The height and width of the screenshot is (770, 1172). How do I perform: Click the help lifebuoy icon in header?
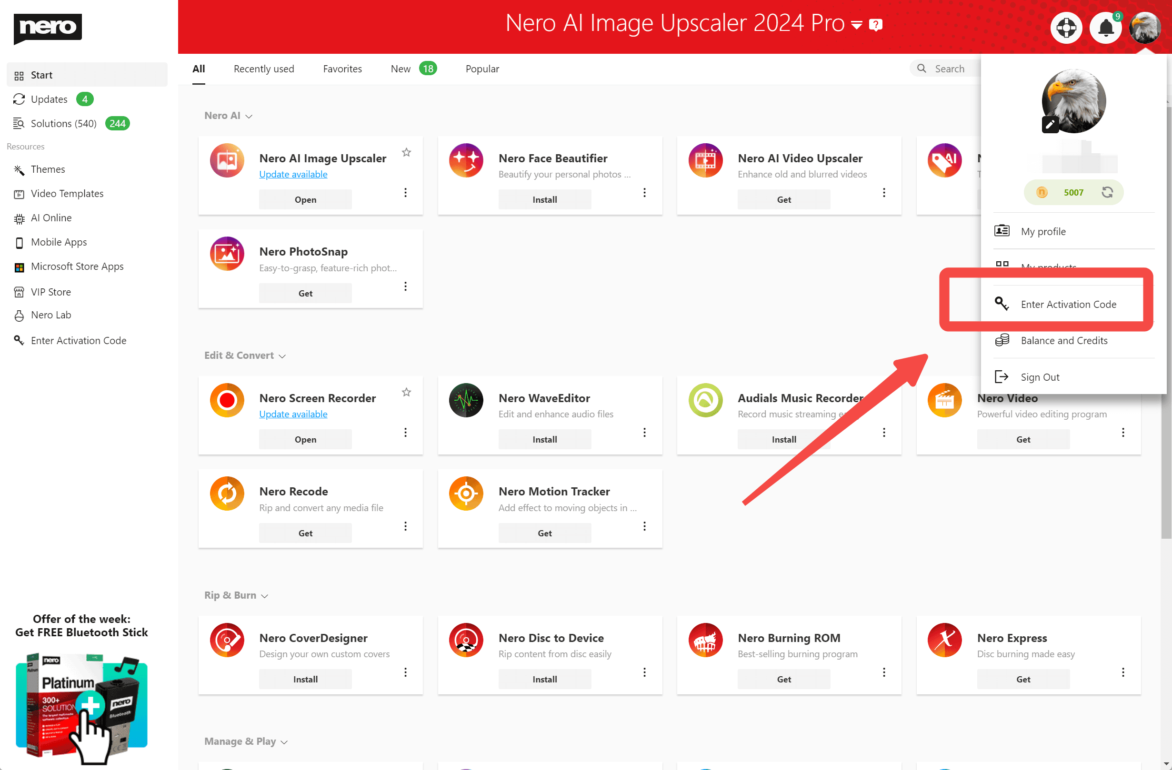(x=1066, y=28)
